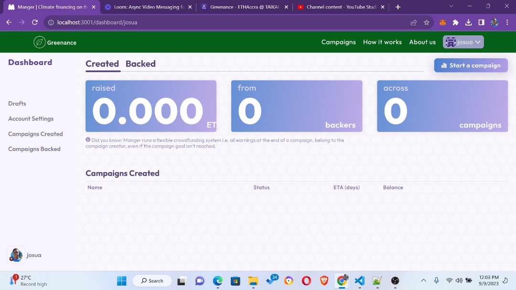
Task: Click the taskbar Search box
Action: coord(152,281)
